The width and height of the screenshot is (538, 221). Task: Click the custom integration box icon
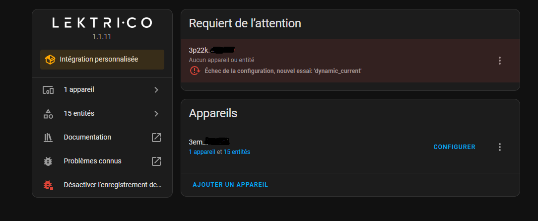[50, 60]
